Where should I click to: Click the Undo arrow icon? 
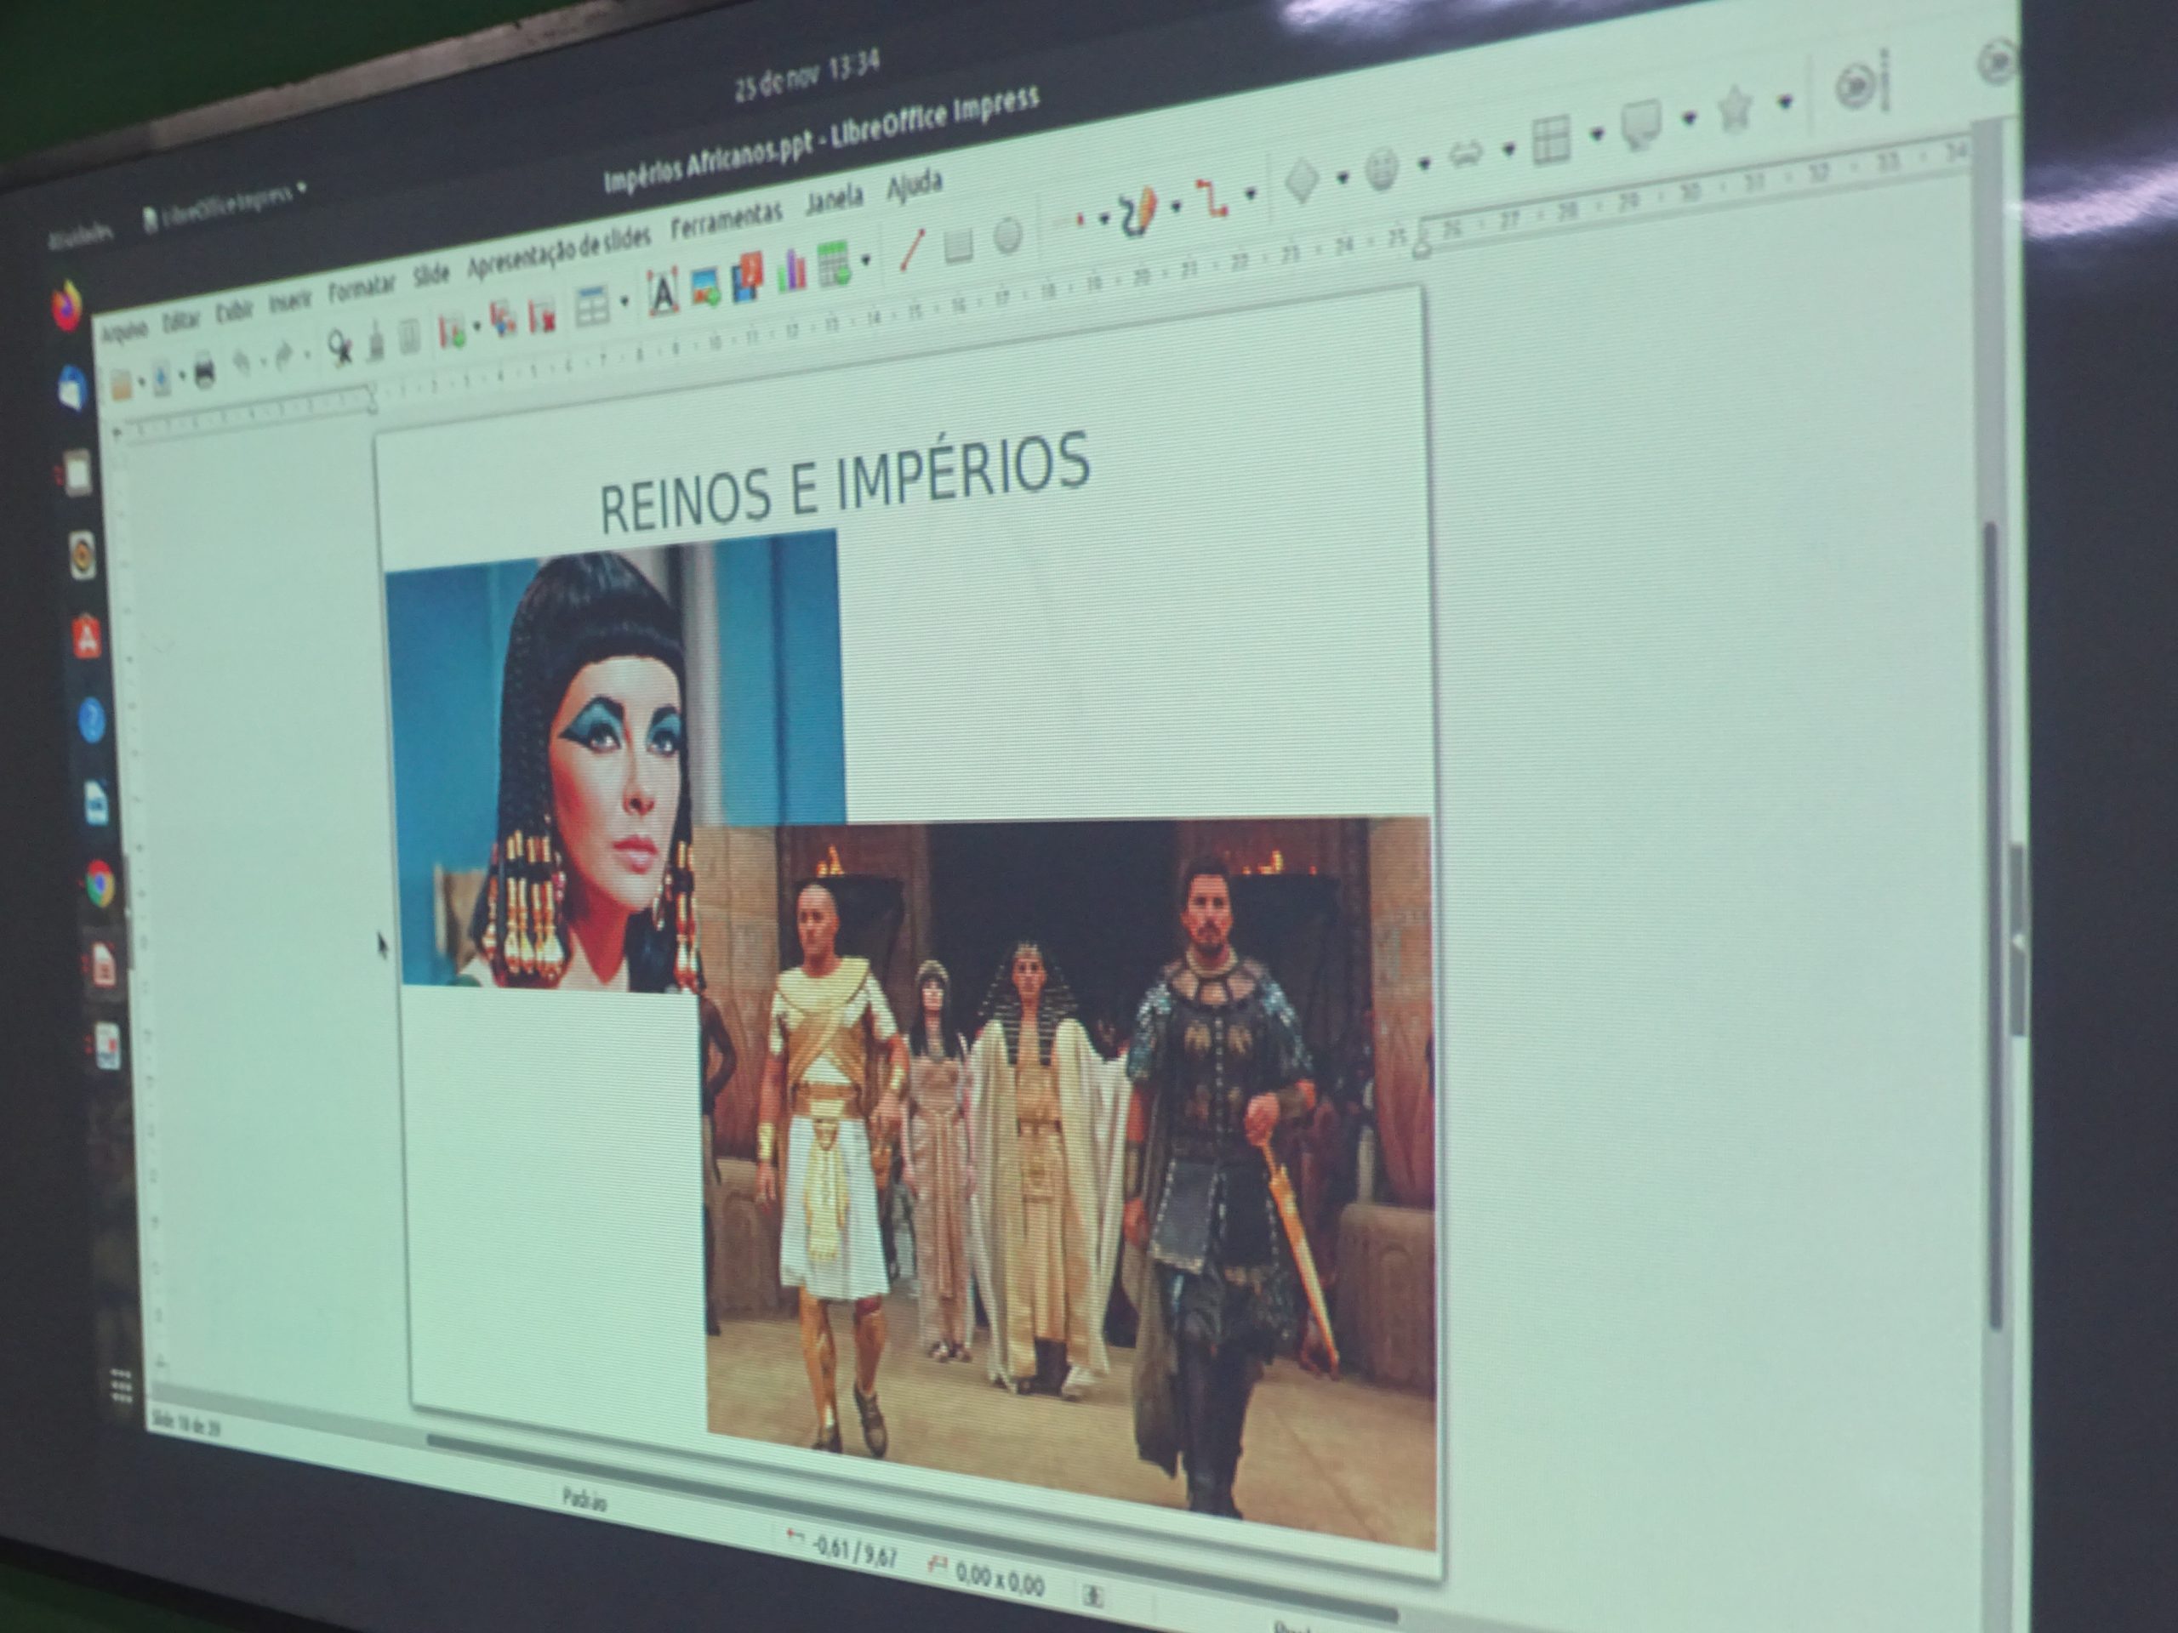pos(242,364)
